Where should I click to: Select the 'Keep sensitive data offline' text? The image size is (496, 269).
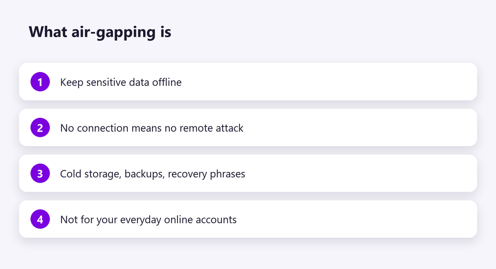click(x=121, y=83)
